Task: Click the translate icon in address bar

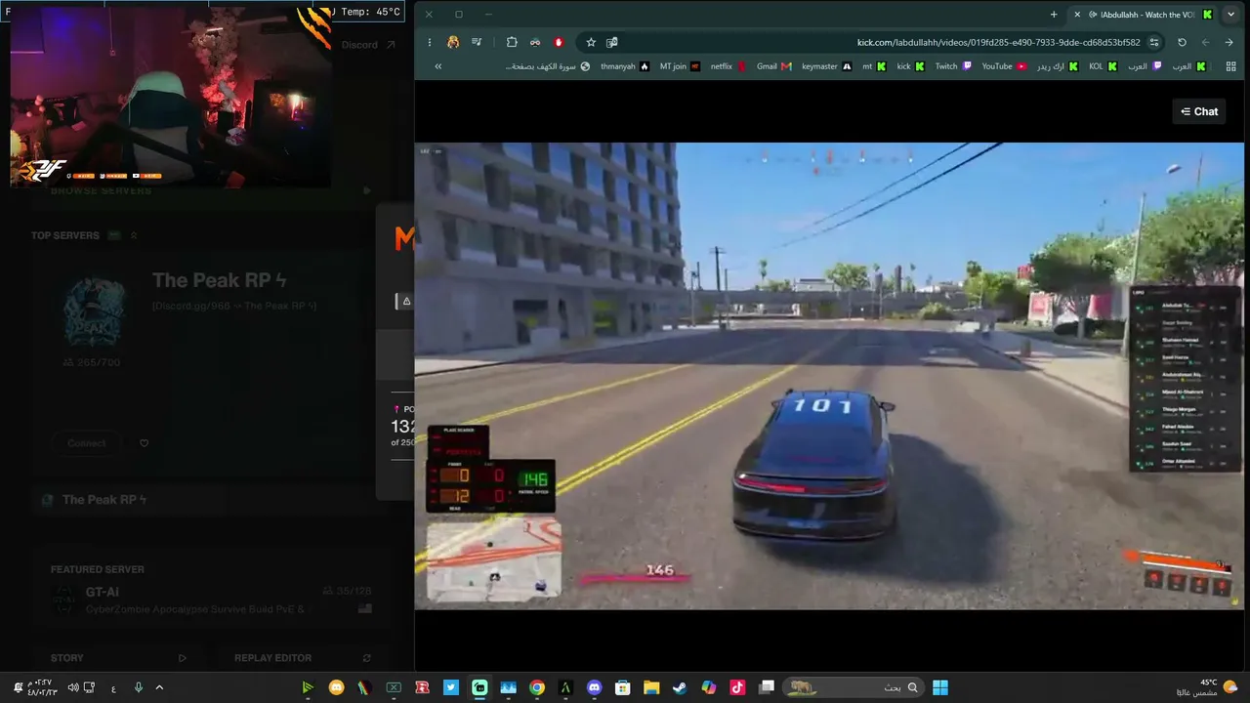Action: tap(612, 42)
